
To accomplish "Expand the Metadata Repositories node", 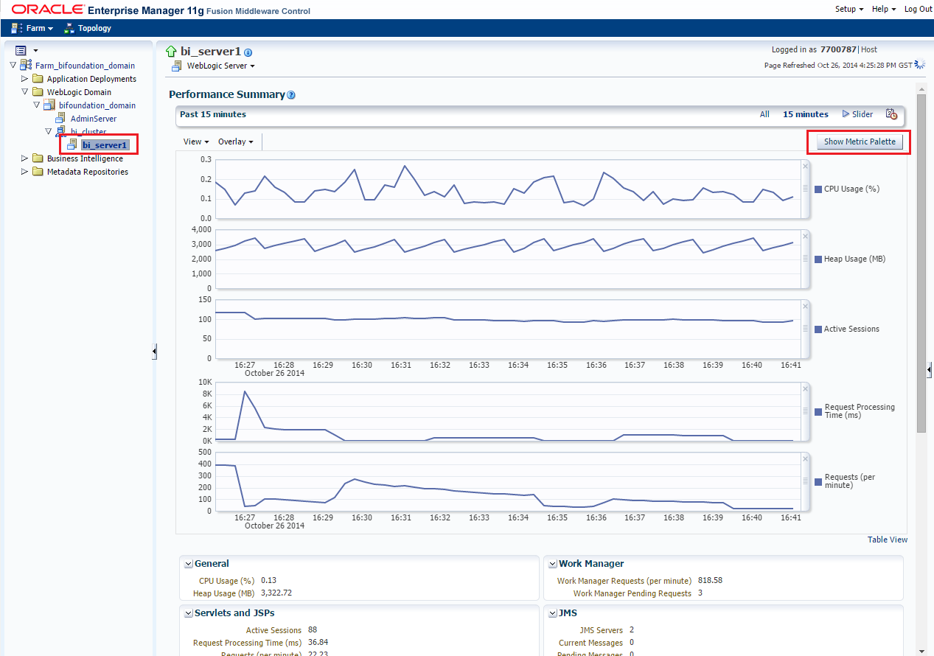I will 25,172.
